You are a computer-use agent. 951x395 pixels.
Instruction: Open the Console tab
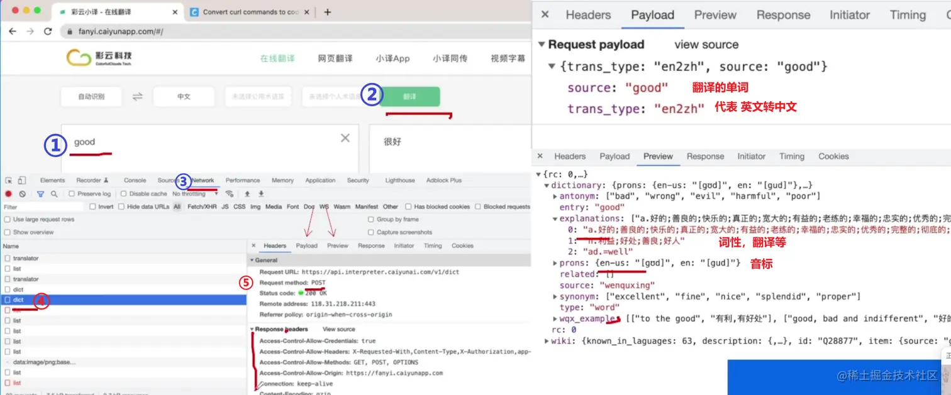point(135,180)
